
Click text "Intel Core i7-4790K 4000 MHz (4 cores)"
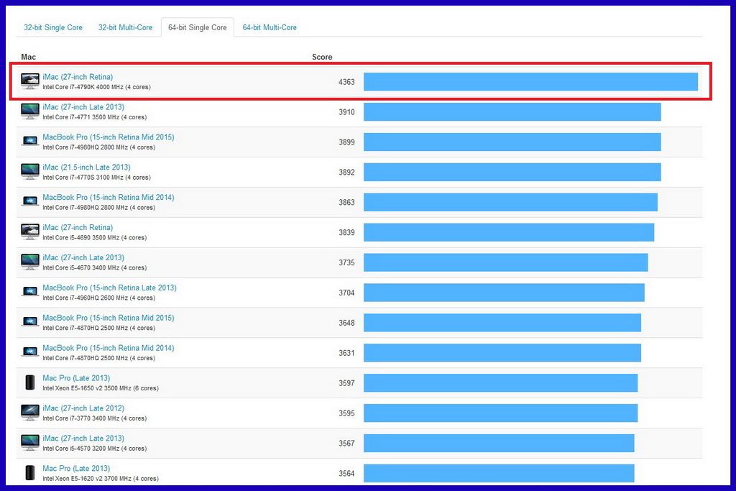point(96,87)
